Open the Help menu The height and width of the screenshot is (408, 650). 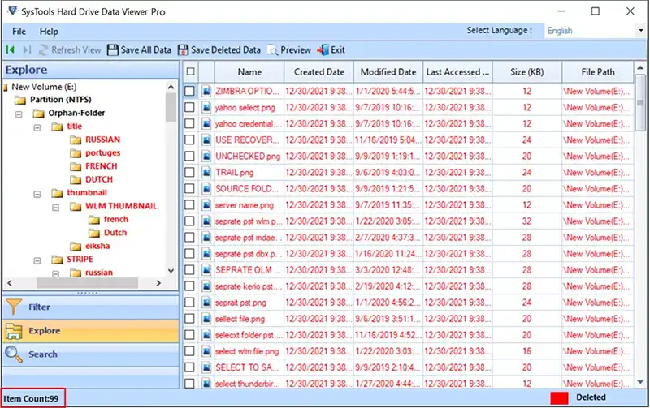click(x=49, y=32)
